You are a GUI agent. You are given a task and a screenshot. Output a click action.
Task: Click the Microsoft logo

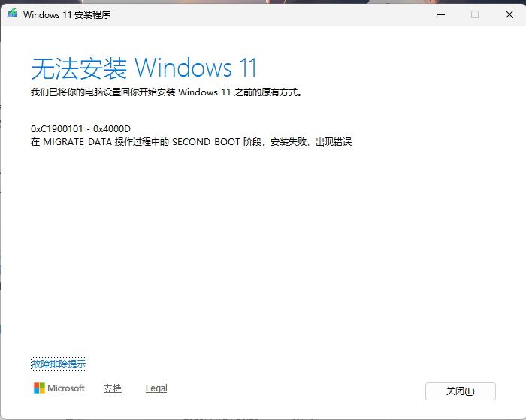pos(59,388)
